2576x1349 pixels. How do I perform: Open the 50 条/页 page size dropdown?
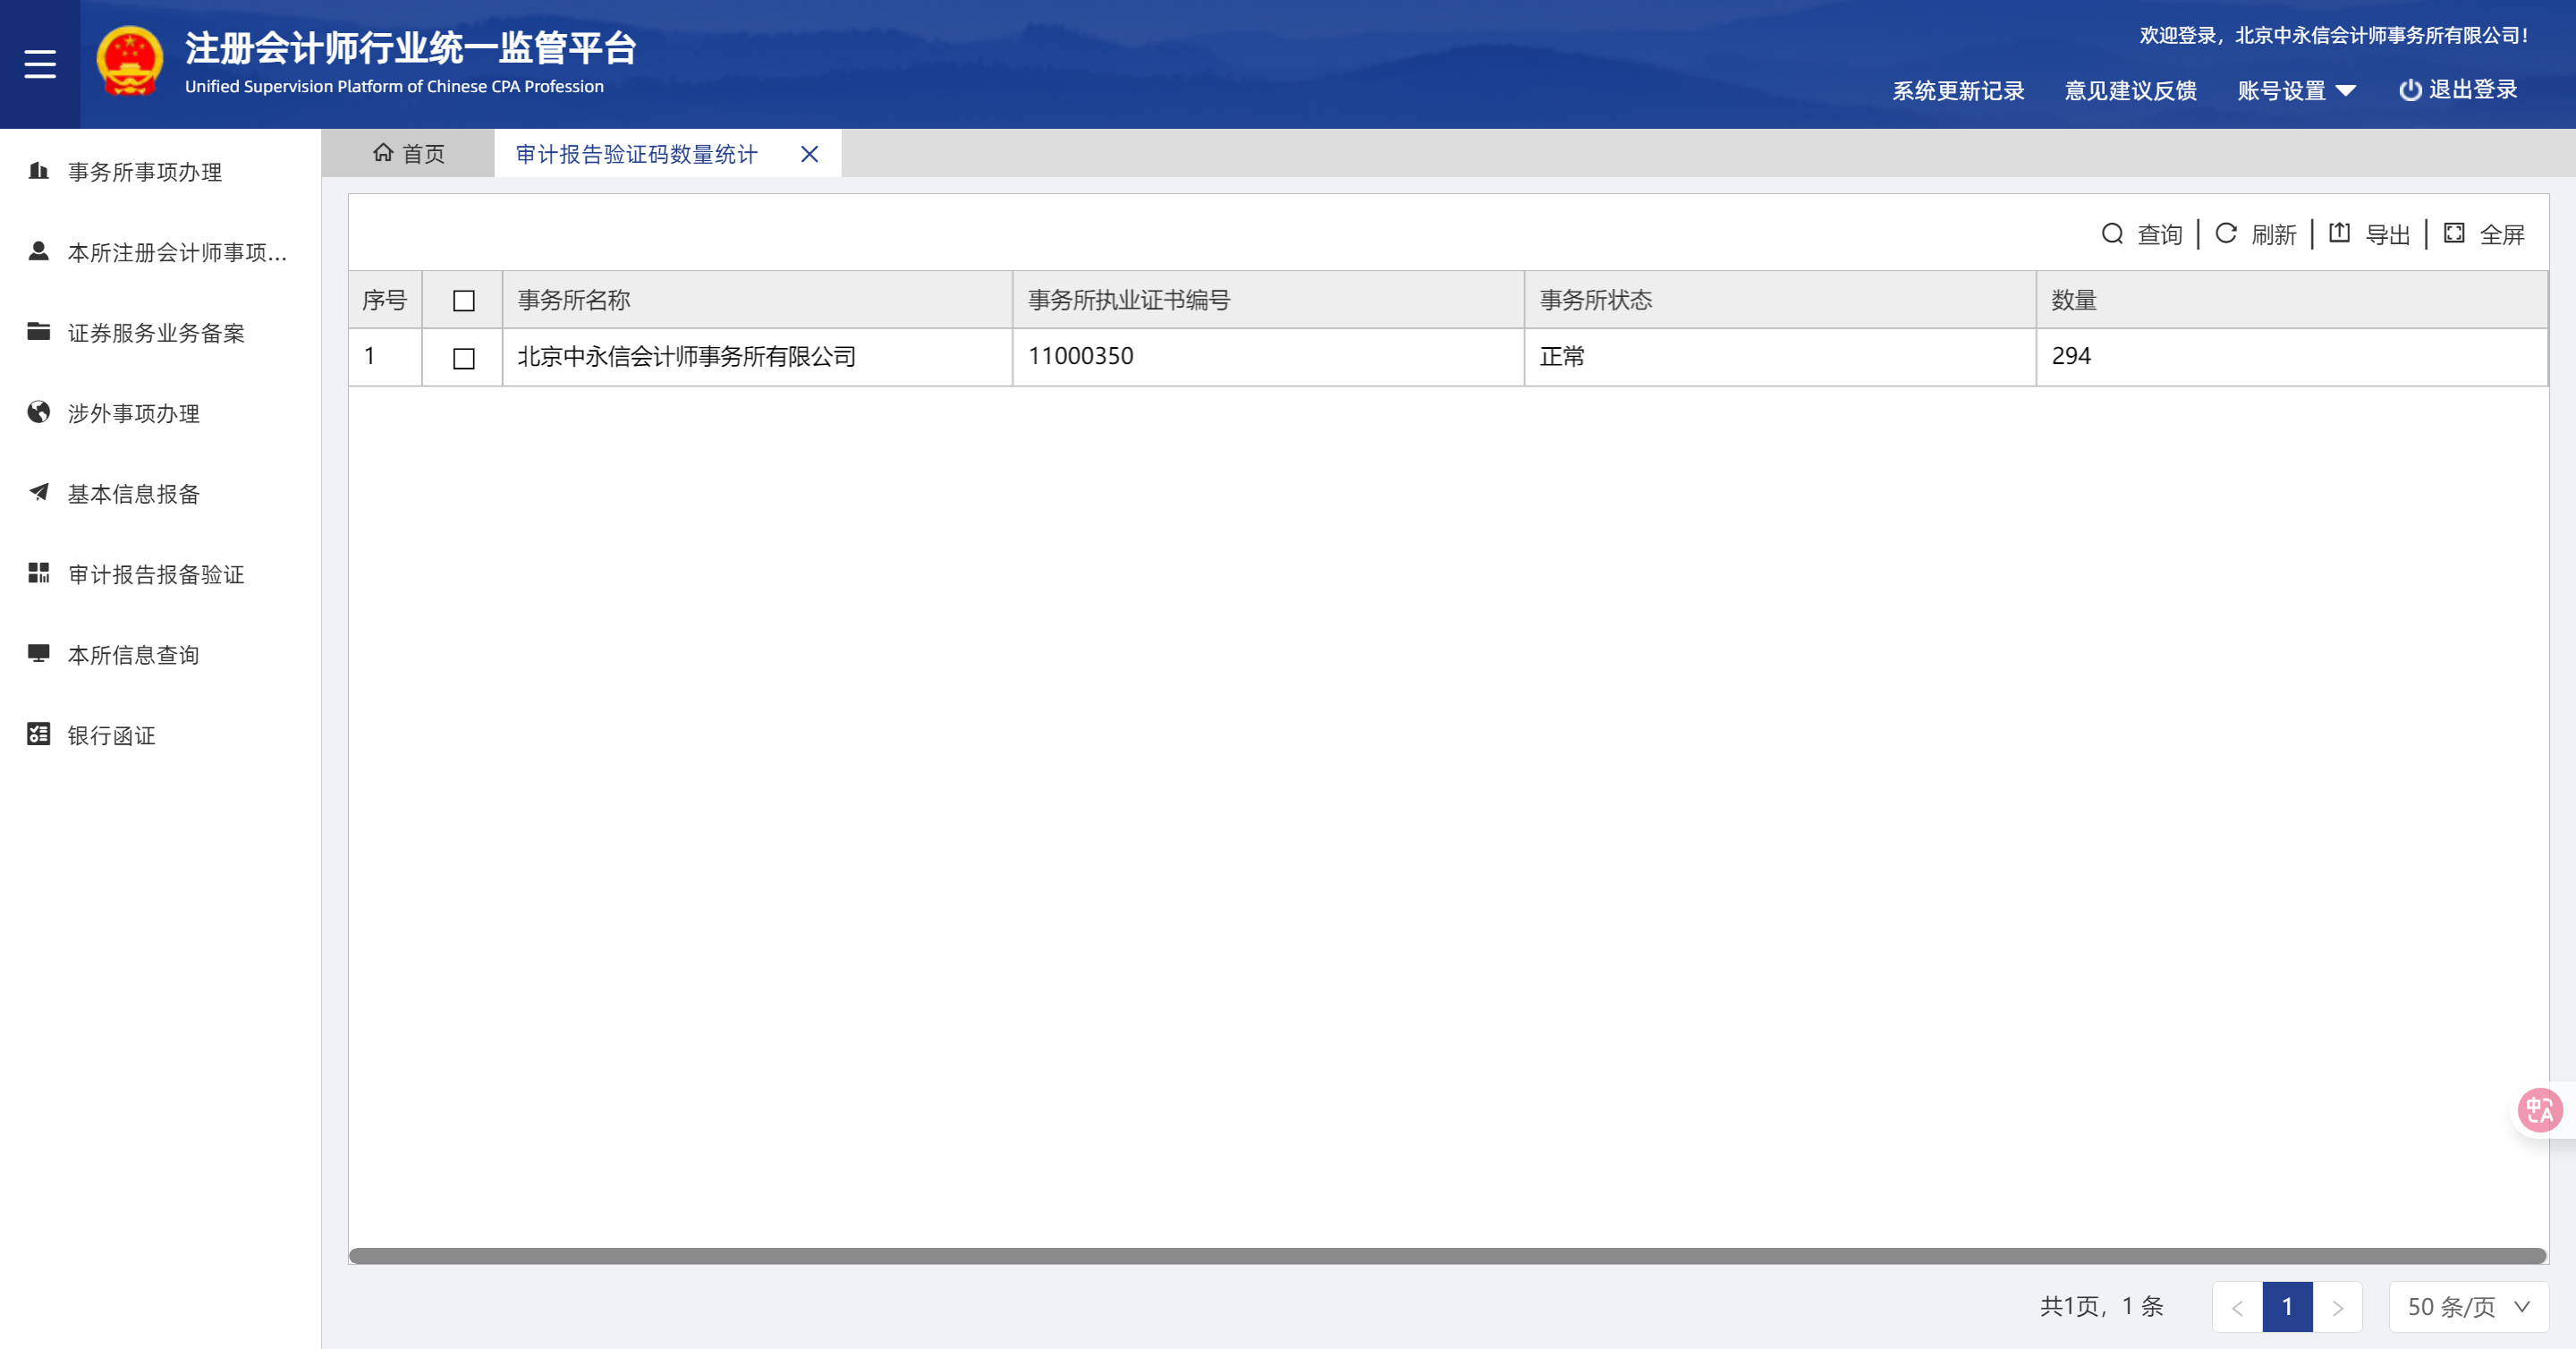point(2467,1307)
